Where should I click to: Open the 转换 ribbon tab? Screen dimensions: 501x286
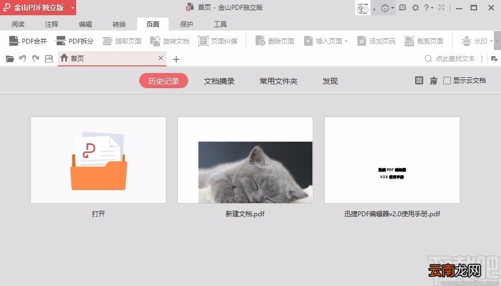pos(119,24)
